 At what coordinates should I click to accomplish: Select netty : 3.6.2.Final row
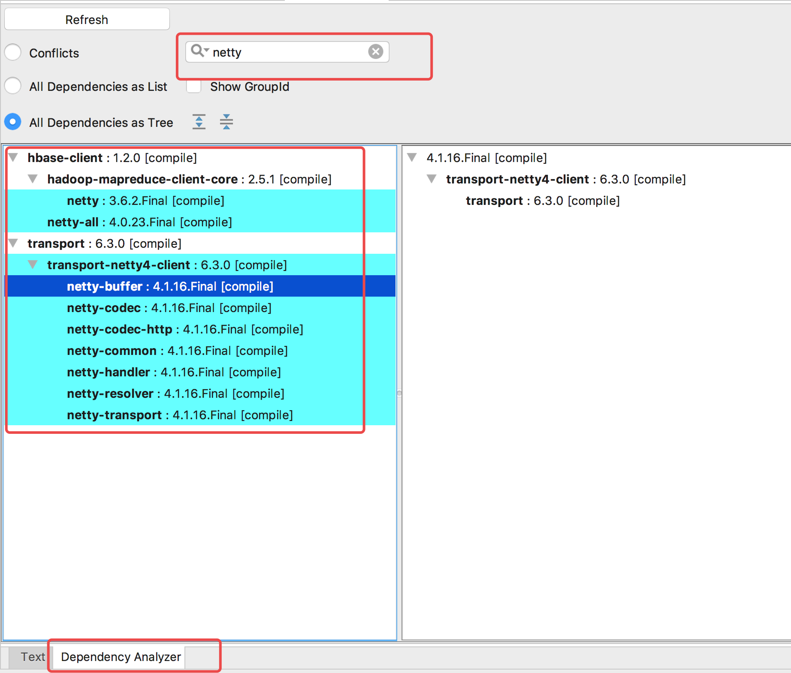[200, 200]
